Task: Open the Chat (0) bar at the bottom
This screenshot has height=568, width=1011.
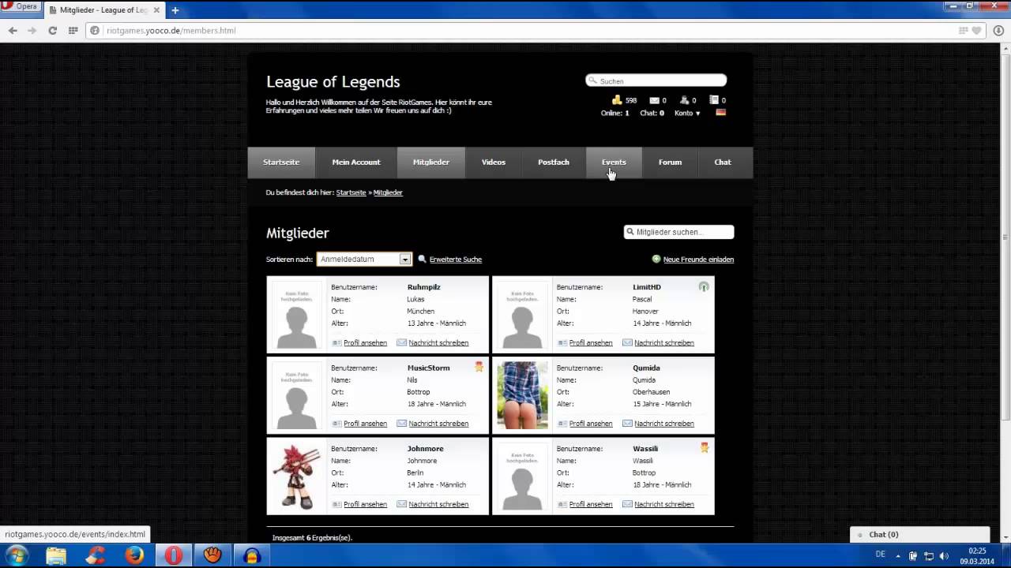Action: [919, 535]
